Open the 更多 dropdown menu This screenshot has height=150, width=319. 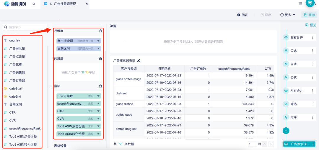click(x=287, y=15)
